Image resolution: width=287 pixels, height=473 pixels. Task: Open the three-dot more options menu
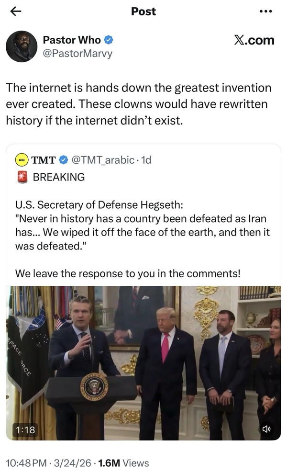point(265,12)
